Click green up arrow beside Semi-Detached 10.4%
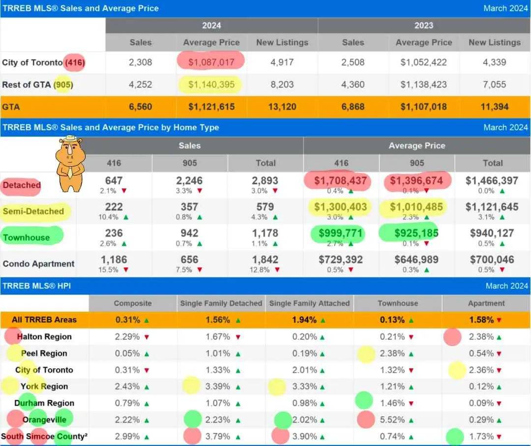 [x=126, y=217]
